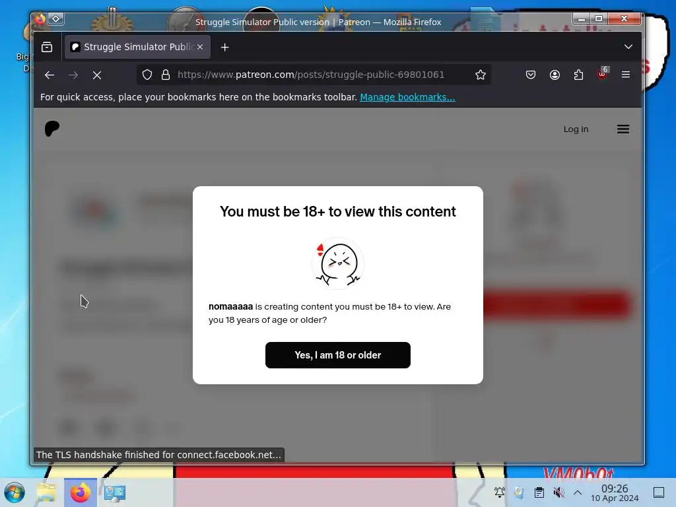Confirm Yes, I am 18 or older
This screenshot has height=507, width=676.
[337, 355]
